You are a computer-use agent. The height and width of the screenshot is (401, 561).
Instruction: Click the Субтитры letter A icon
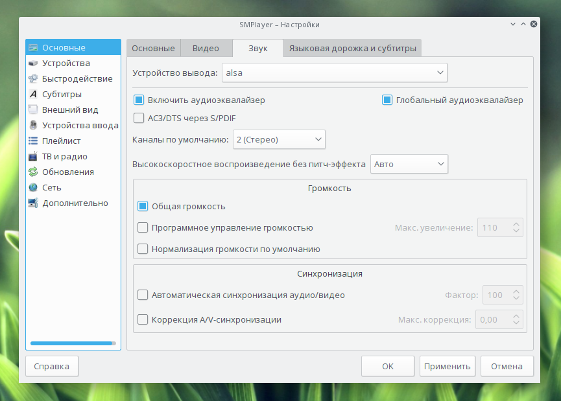33,94
